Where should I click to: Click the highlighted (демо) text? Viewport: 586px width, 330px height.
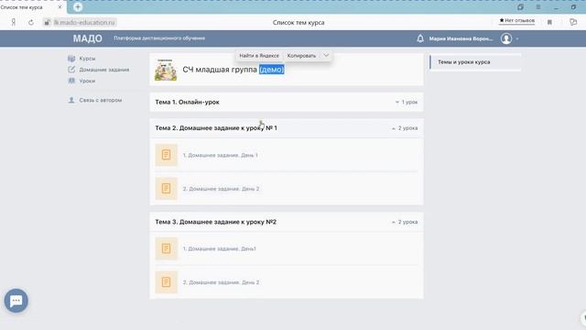click(272, 70)
